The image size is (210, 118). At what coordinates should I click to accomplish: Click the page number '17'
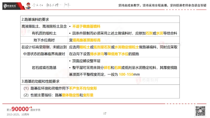tap(105, 114)
